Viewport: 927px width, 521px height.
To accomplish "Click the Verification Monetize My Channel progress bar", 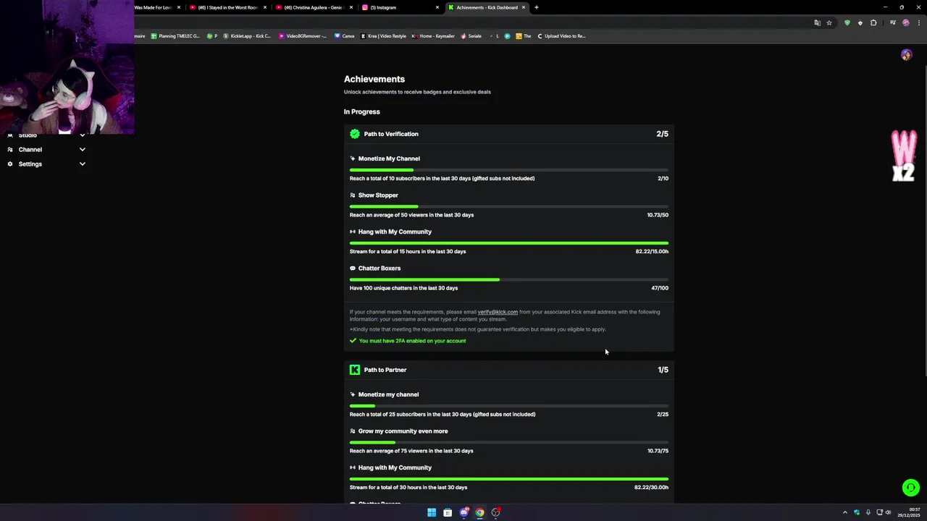I will [509, 170].
